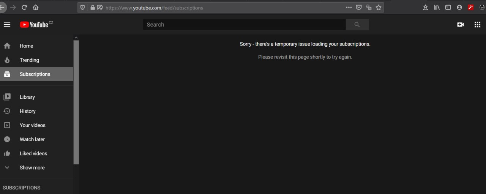Click the sidebar scrollbar up arrow
This screenshot has width=486, height=194.
tap(76, 38)
